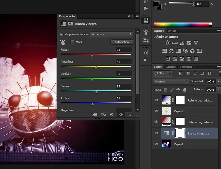Image resolution: width=221 pixels, height=169 pixels.
Task: Lock image pixels with brush icon
Action: click(x=172, y=90)
